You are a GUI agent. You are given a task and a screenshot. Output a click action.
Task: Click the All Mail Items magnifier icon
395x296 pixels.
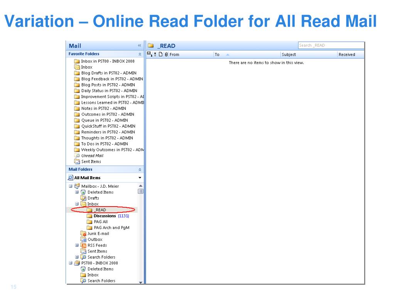71,178
